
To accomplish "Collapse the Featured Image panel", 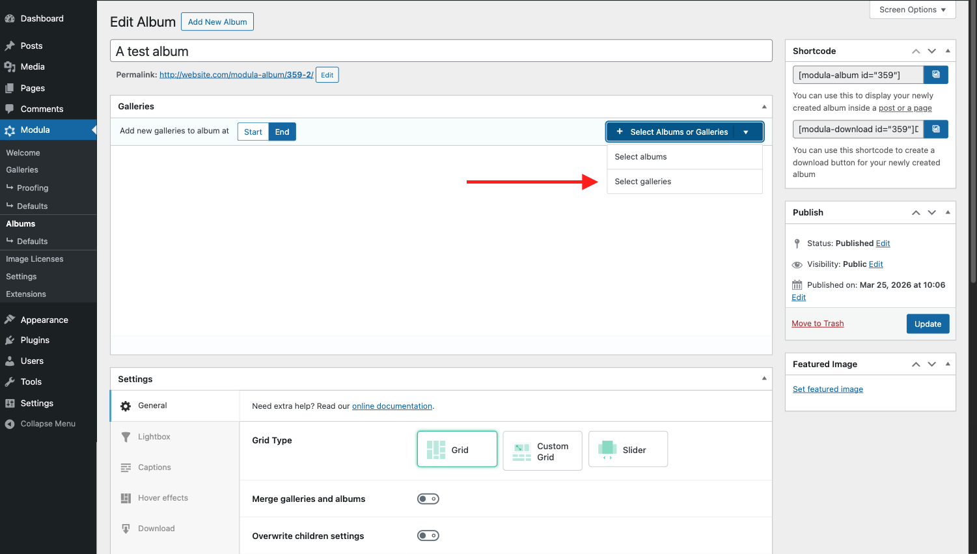I will [x=948, y=364].
